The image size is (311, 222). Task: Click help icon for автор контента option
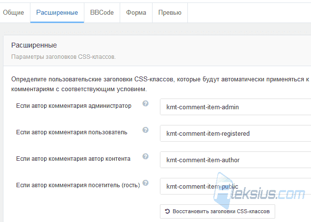point(145,156)
